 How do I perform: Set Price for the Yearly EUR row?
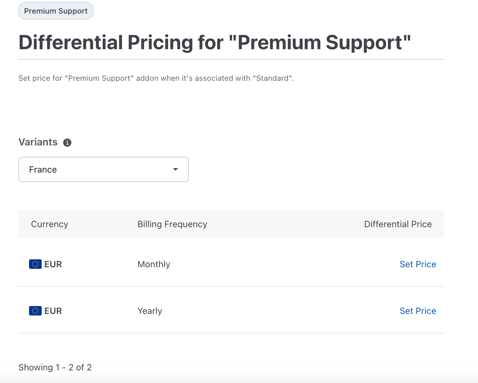click(418, 311)
